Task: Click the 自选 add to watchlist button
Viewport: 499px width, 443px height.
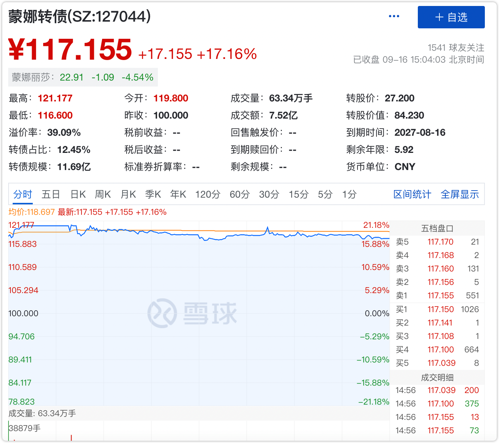Action: point(451,17)
